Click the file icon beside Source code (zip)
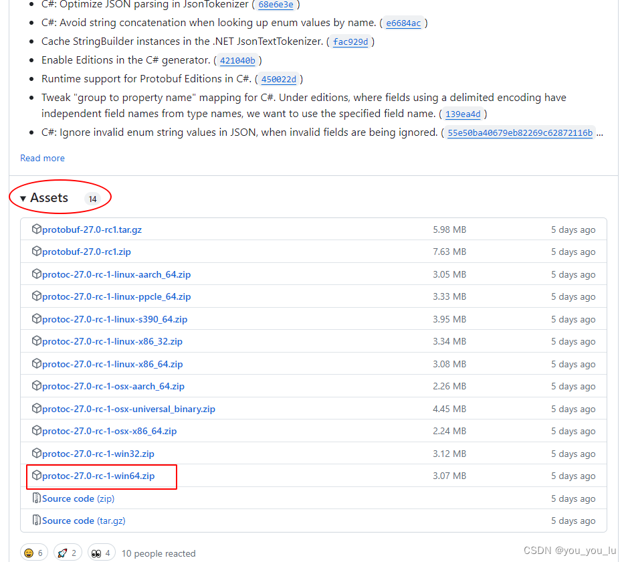 pyautogui.click(x=37, y=498)
